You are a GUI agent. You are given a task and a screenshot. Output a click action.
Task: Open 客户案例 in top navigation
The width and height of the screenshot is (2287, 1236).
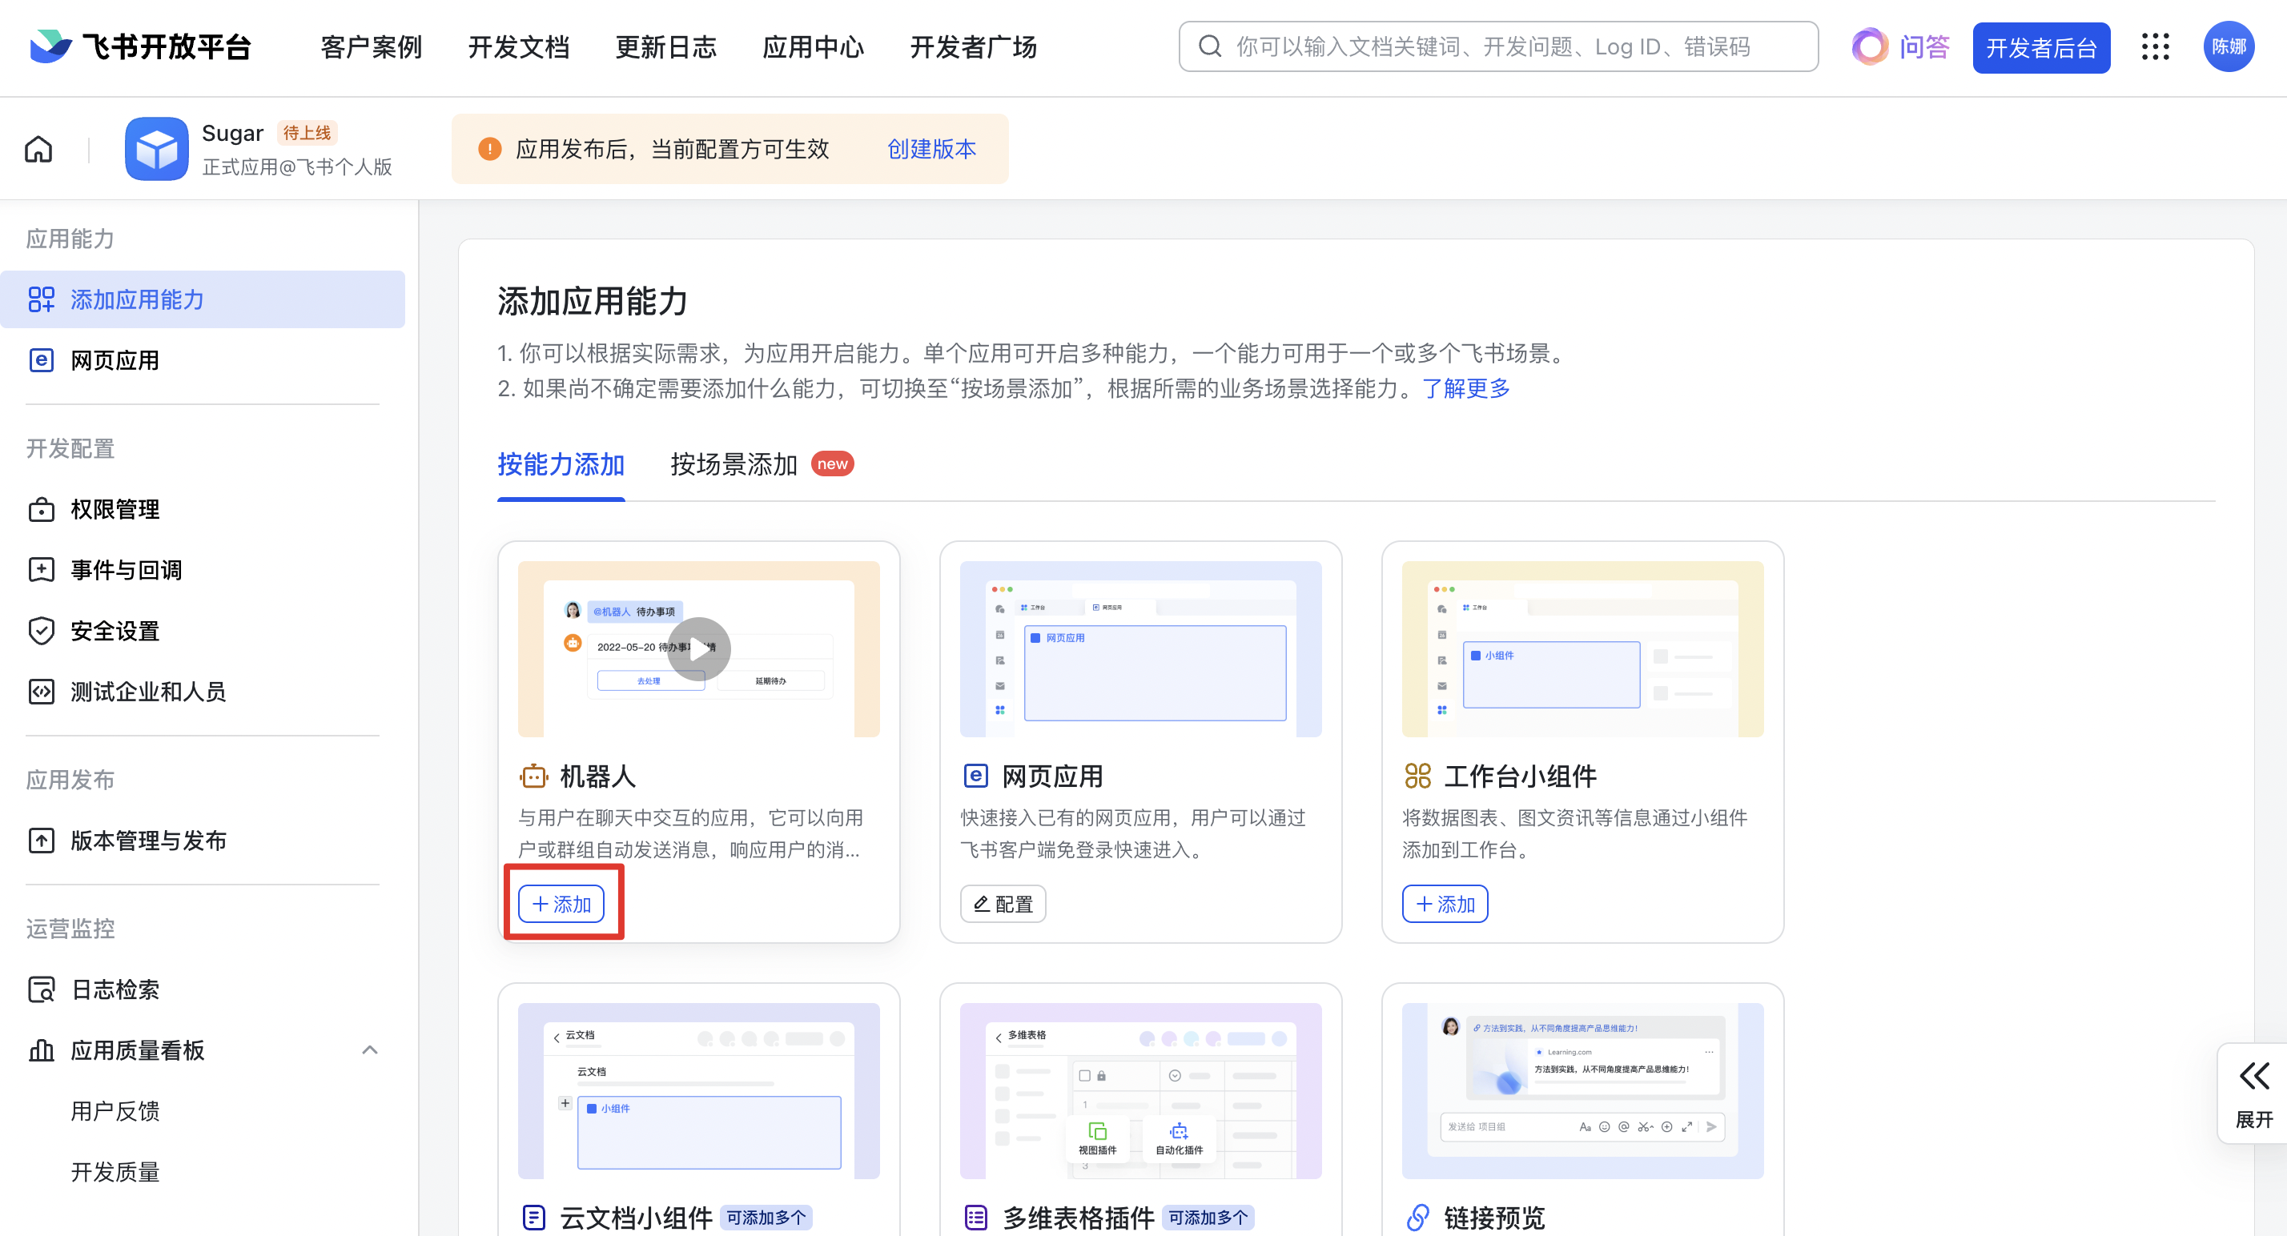point(371,47)
